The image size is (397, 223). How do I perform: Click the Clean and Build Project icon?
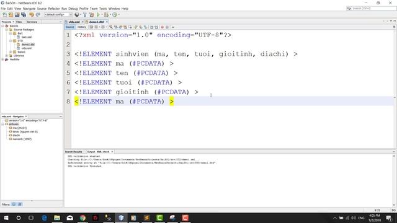[x=91, y=15]
